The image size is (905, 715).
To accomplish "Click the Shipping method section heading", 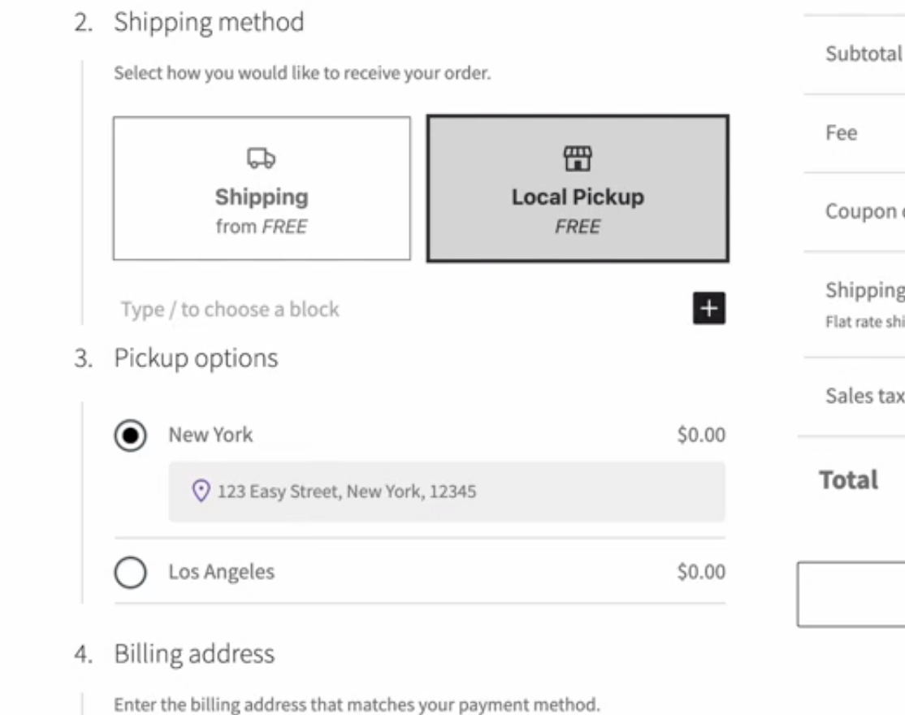I will (x=210, y=23).
